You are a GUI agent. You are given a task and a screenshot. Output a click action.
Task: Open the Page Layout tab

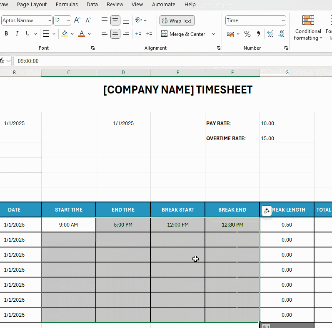(x=32, y=5)
